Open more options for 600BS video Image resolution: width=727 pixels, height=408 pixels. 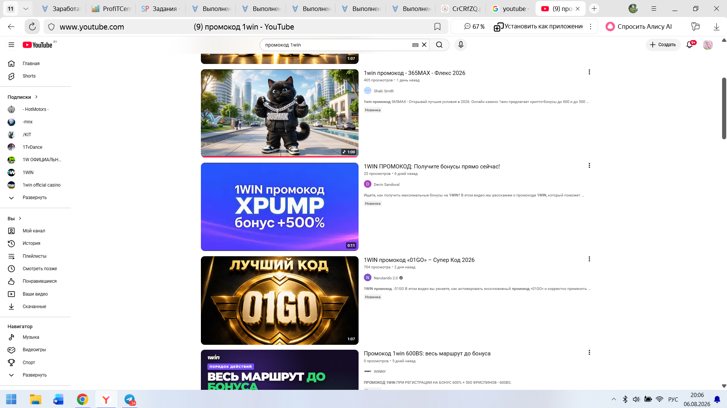click(x=589, y=352)
